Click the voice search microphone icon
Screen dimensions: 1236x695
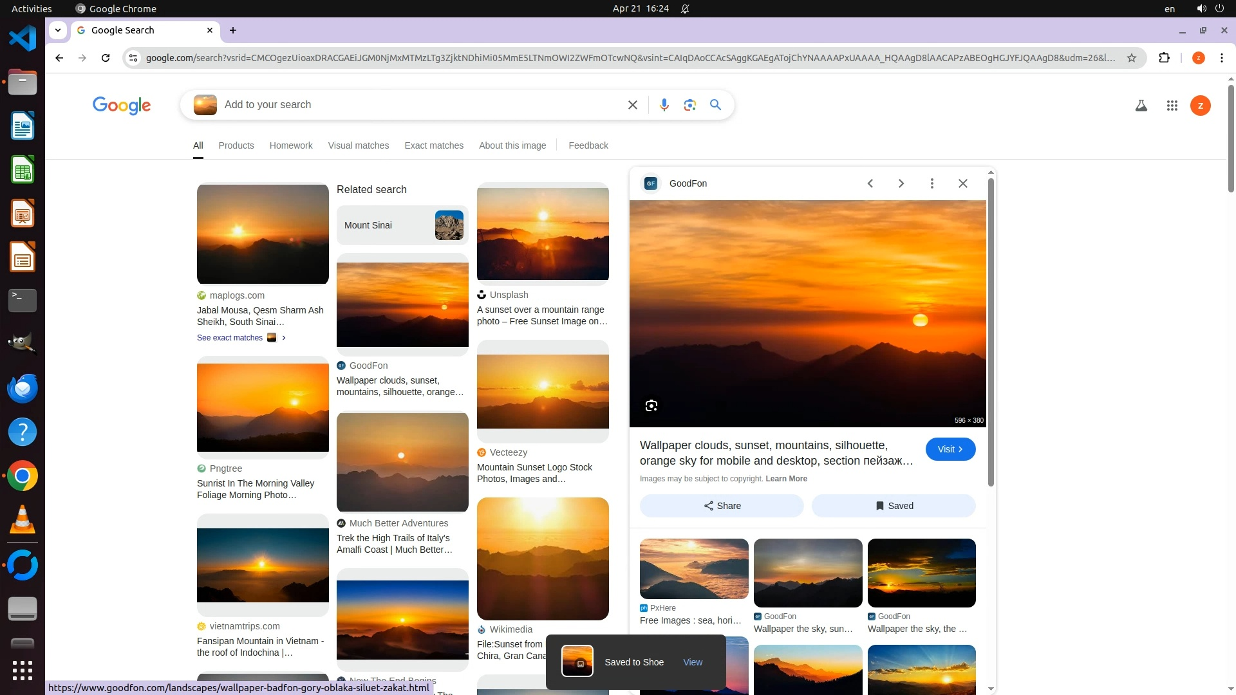[x=664, y=105]
